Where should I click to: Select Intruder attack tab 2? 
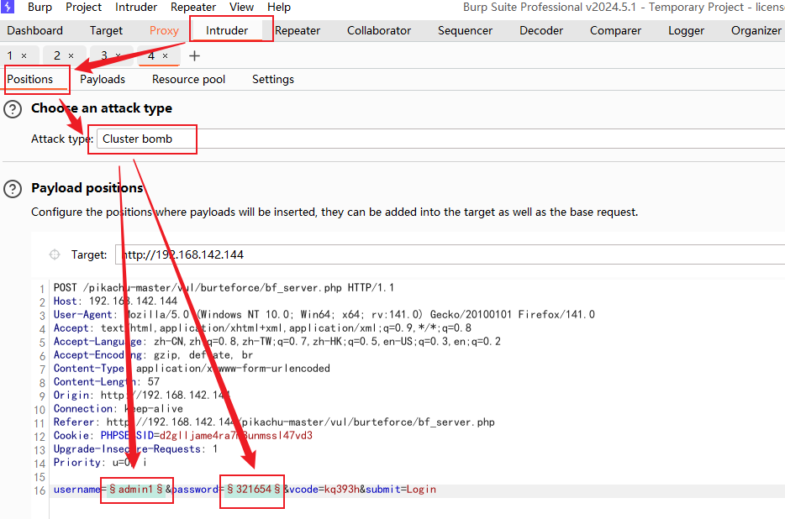(57, 55)
